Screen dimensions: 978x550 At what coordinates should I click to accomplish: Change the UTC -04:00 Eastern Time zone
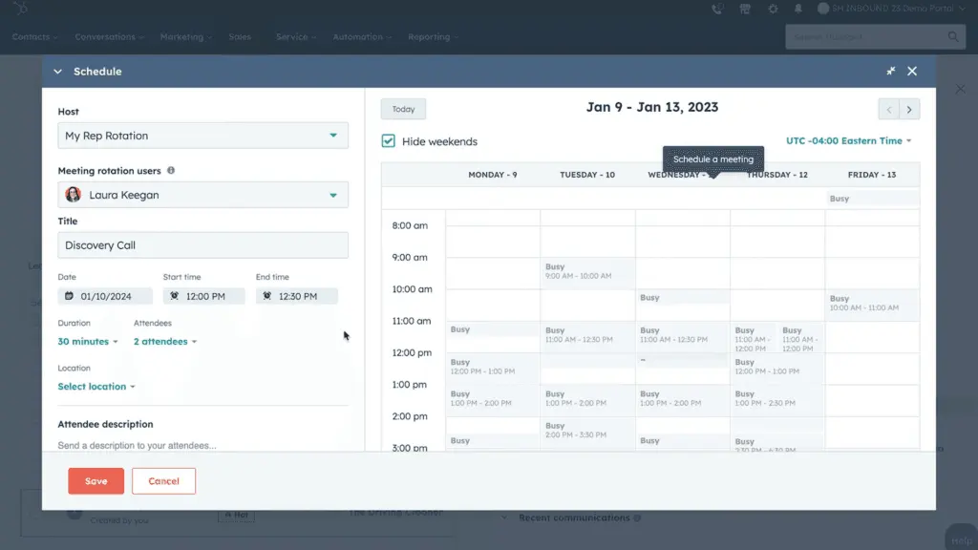[x=848, y=141]
